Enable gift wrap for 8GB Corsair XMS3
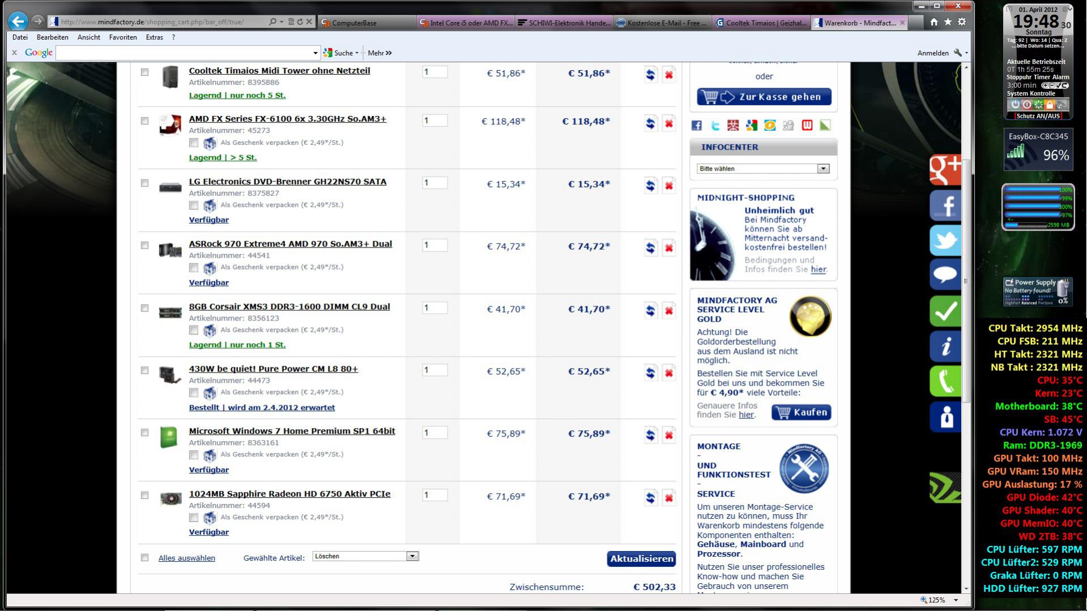This screenshot has height=611, width=1087. [194, 330]
